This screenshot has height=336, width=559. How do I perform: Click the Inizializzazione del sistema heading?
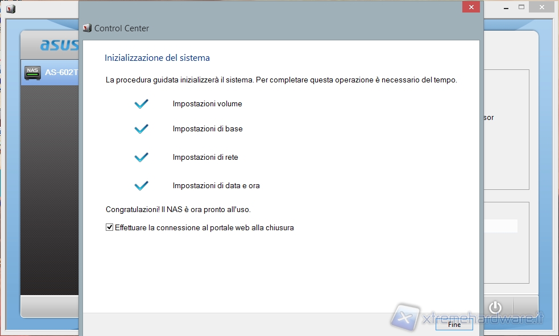click(x=157, y=58)
